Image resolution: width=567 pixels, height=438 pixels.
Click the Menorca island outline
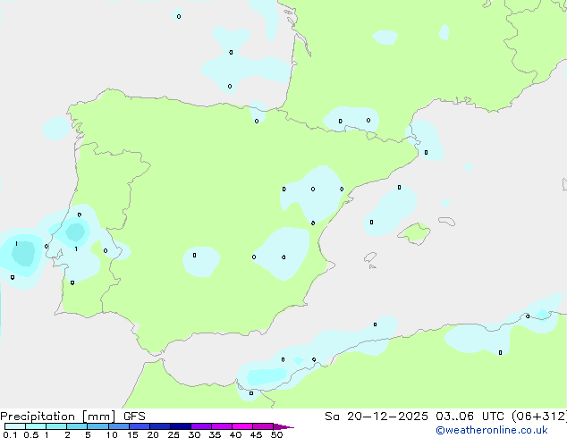click(447, 221)
